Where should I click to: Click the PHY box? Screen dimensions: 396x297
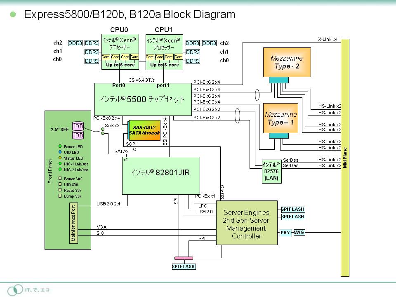tap(285, 233)
